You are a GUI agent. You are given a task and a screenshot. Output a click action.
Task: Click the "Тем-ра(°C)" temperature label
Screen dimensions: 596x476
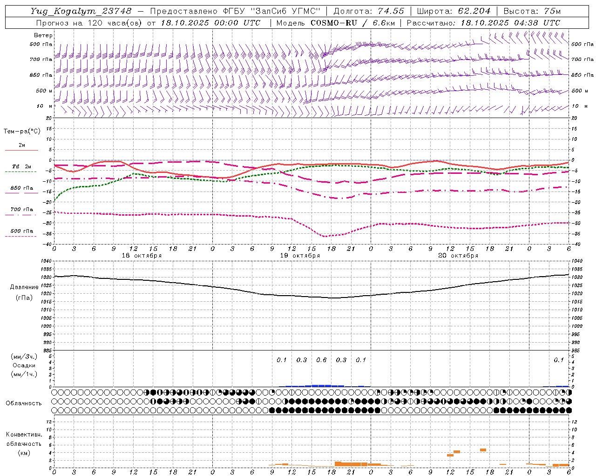22,132
